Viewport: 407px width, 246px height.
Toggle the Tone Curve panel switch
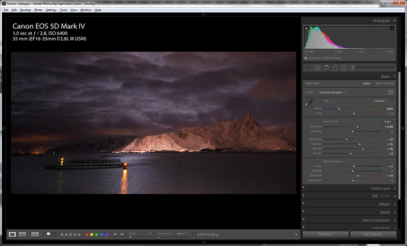click(x=304, y=188)
